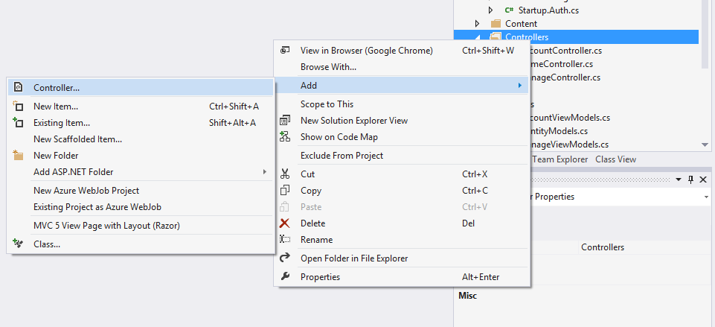
Task: Choose New Scaffolded Item option
Action: [77, 139]
